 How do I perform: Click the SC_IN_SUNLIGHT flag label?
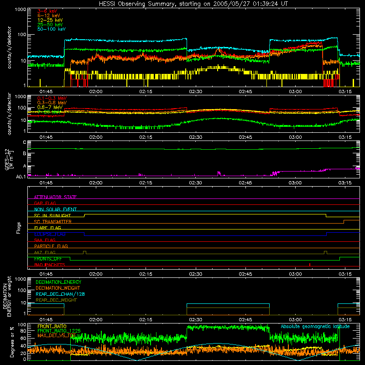point(52,215)
